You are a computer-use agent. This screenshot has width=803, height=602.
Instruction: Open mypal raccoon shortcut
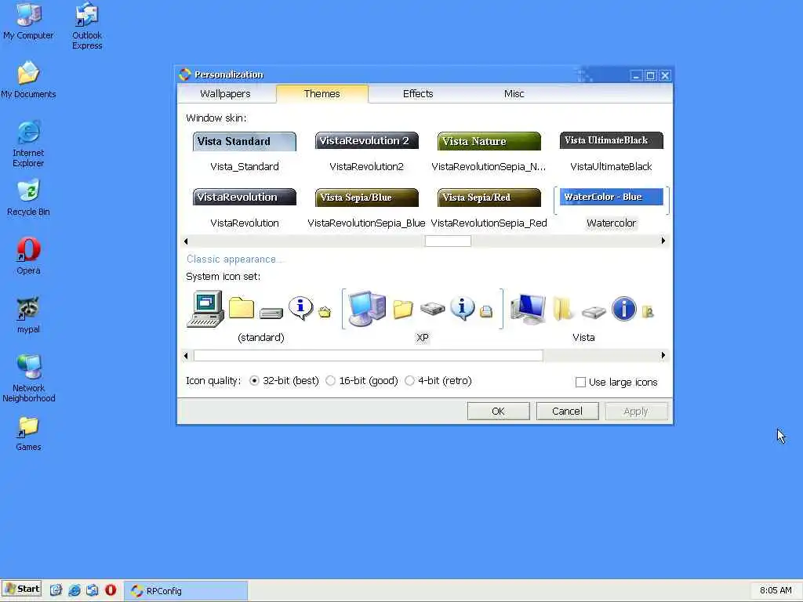(x=28, y=315)
